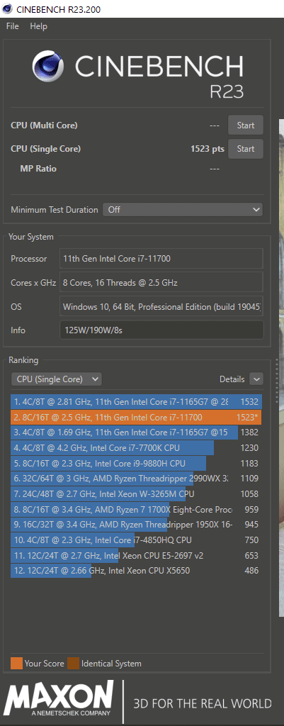Viewport: 284px width, 726px height.
Task: Open the Minimum Test Duration dropdown
Action: tap(183, 210)
